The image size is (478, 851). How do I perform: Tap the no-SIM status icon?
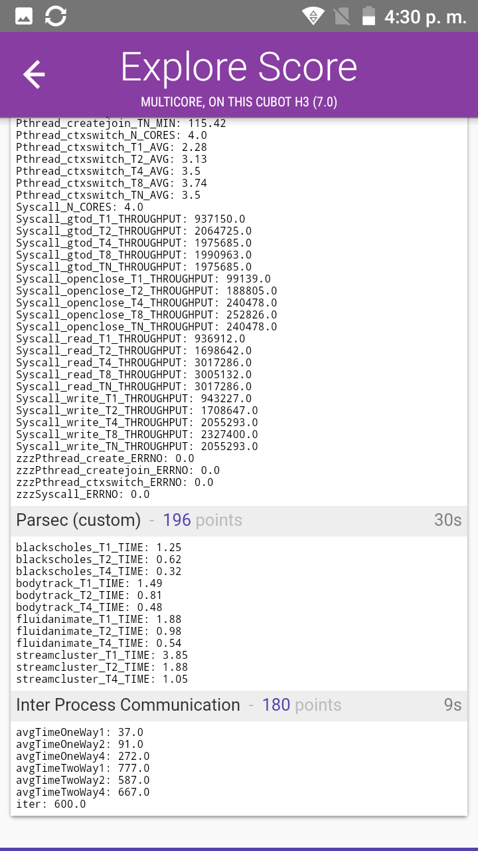tap(342, 17)
